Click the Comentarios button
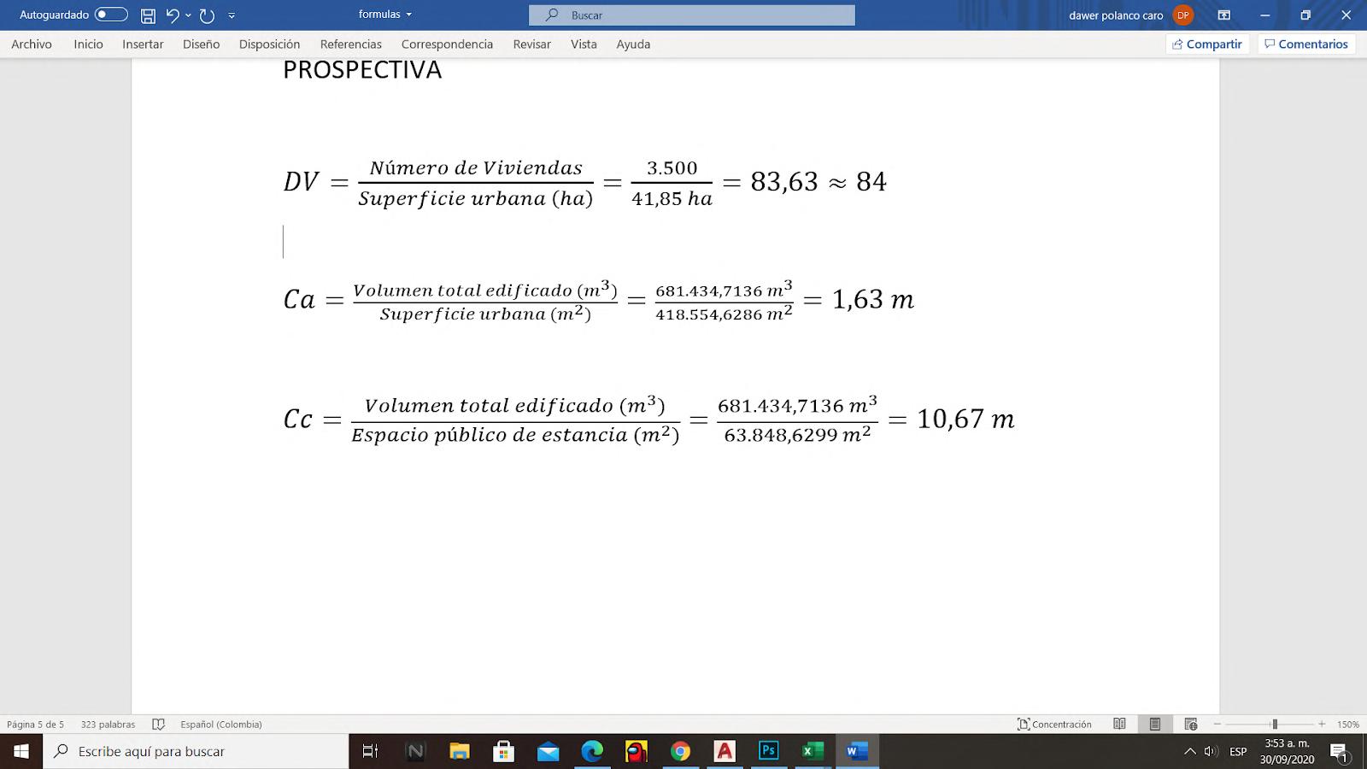1367x769 pixels. coord(1306,44)
